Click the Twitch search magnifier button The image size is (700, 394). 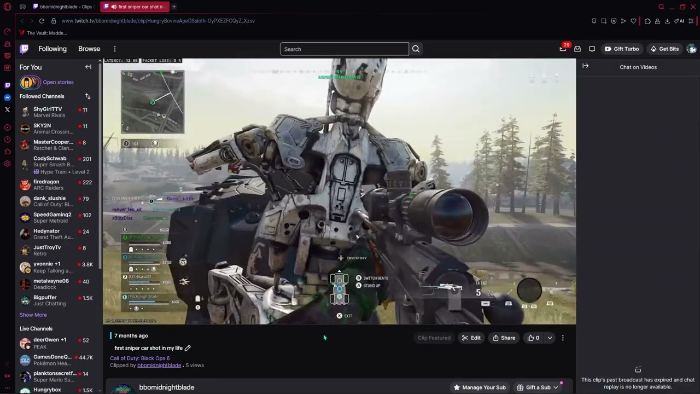pos(416,49)
